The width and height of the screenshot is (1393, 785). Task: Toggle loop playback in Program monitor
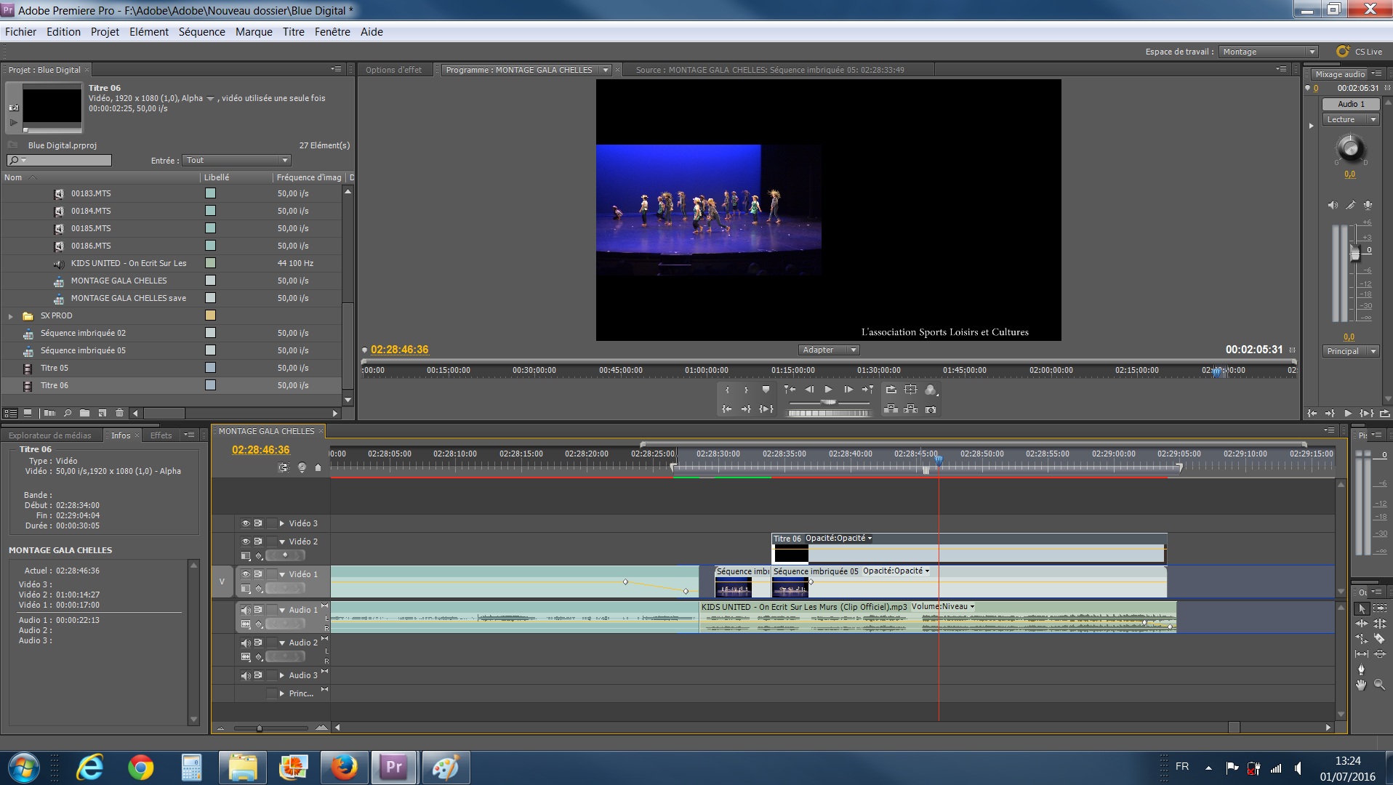[891, 390]
